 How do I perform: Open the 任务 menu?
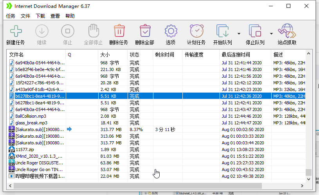coord(11,16)
